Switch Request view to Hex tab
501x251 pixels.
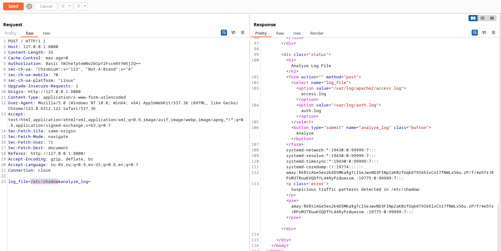point(47,33)
